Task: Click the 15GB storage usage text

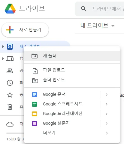Action: click(x=15, y=139)
